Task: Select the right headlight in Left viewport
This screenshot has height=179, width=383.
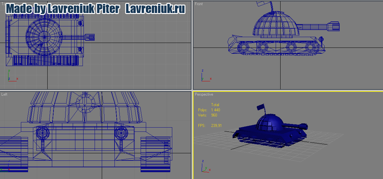Action: (x=121, y=133)
